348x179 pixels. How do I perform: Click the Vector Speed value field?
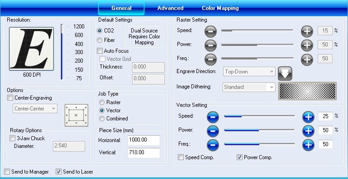pos(325,116)
